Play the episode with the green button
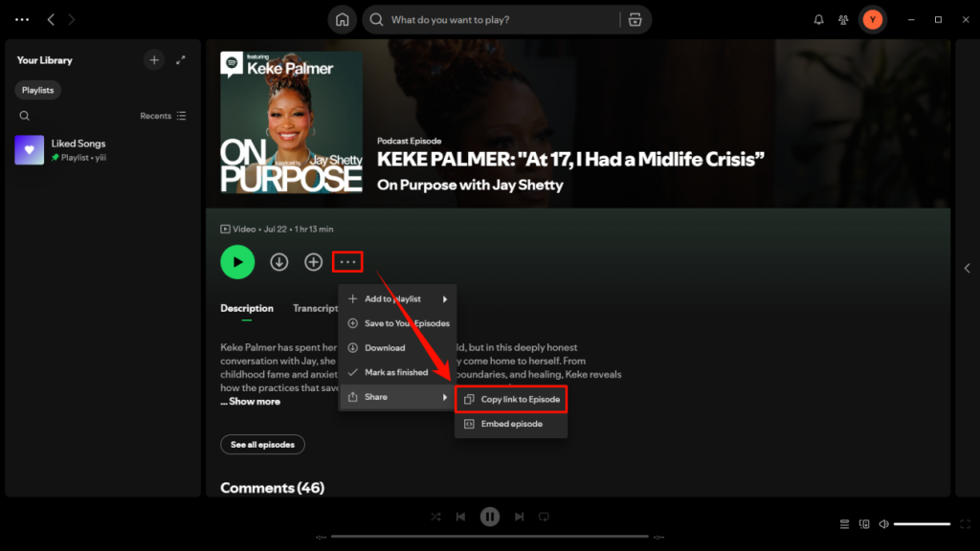 (x=237, y=262)
